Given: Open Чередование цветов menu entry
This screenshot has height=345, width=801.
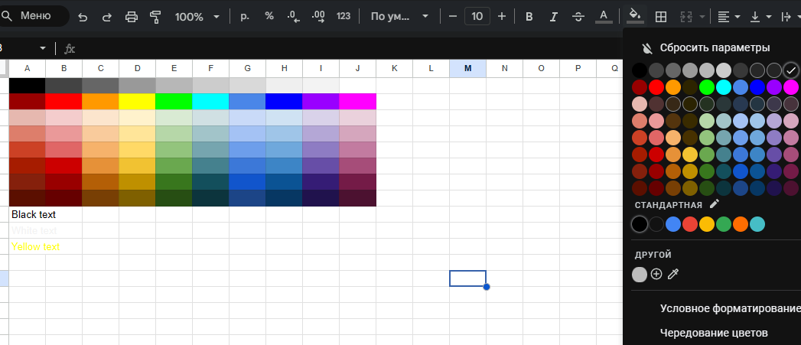Looking at the screenshot, I should (x=714, y=333).
